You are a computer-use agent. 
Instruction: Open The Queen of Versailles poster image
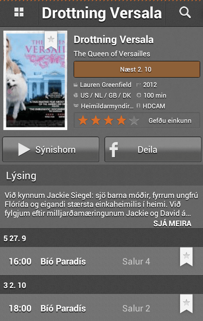coord(35,80)
